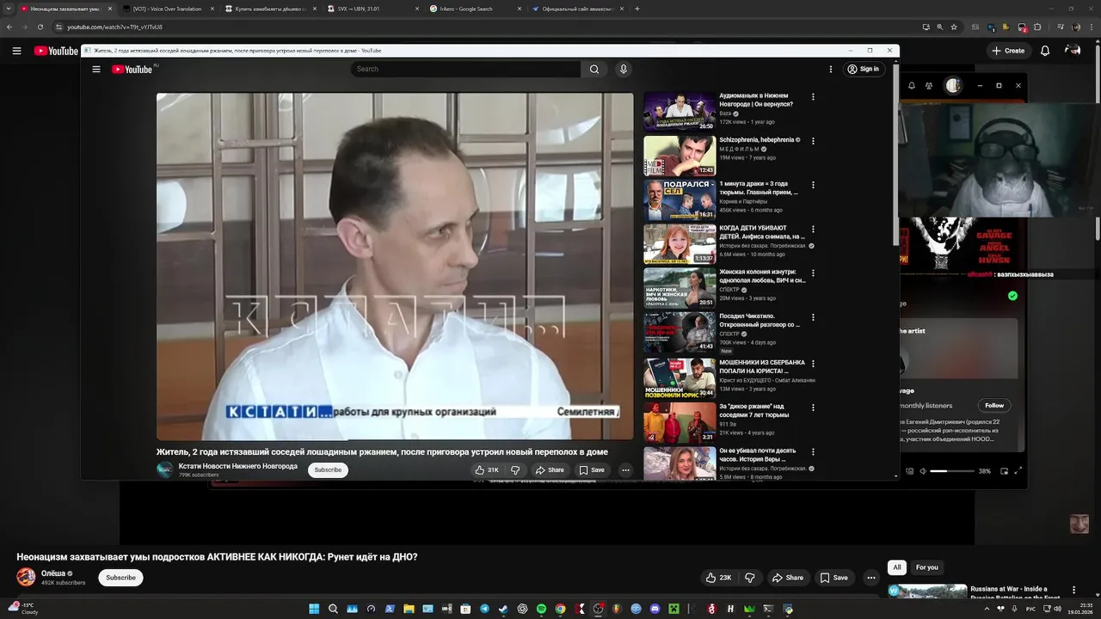Viewport: 1101px width, 619px height.
Task: Open 'МОШЕННИКИ ИЗ СБЕРБАНКА ПОПАЛИ НА ЮРИСТА' video
Action: pyautogui.click(x=762, y=366)
